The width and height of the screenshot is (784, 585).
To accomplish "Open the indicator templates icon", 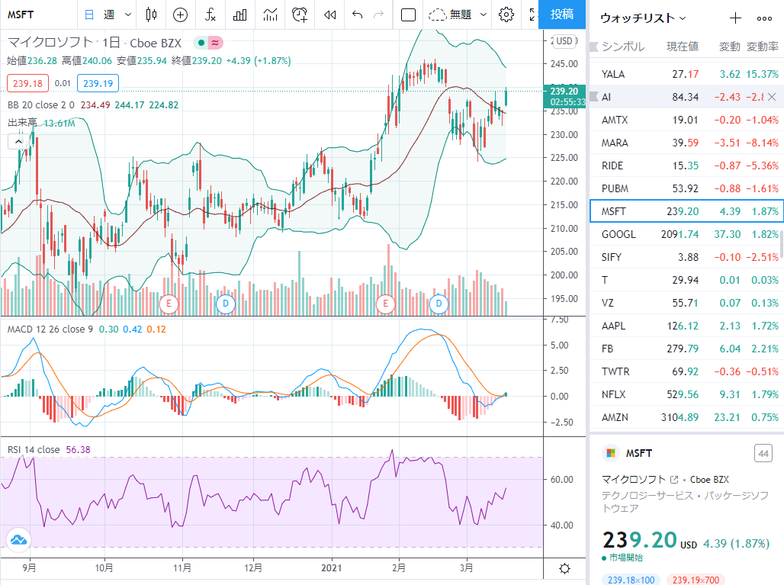I will click(x=270, y=15).
